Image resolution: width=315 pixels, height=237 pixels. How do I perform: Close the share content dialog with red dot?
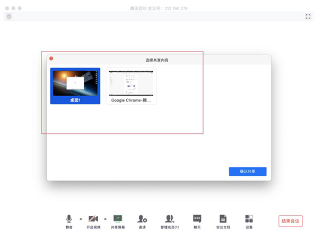tap(51, 58)
